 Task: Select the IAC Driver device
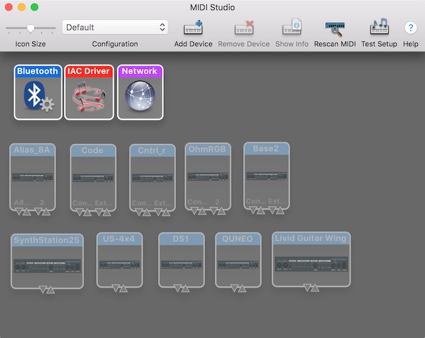coord(89,92)
